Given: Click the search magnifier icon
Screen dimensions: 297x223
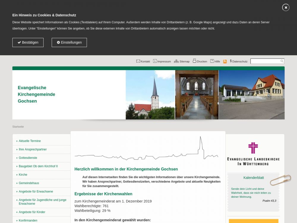Looking at the screenshot, I should click(x=282, y=61).
